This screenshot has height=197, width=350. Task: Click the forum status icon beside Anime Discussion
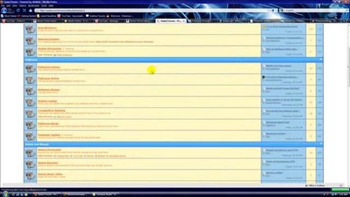click(x=31, y=153)
